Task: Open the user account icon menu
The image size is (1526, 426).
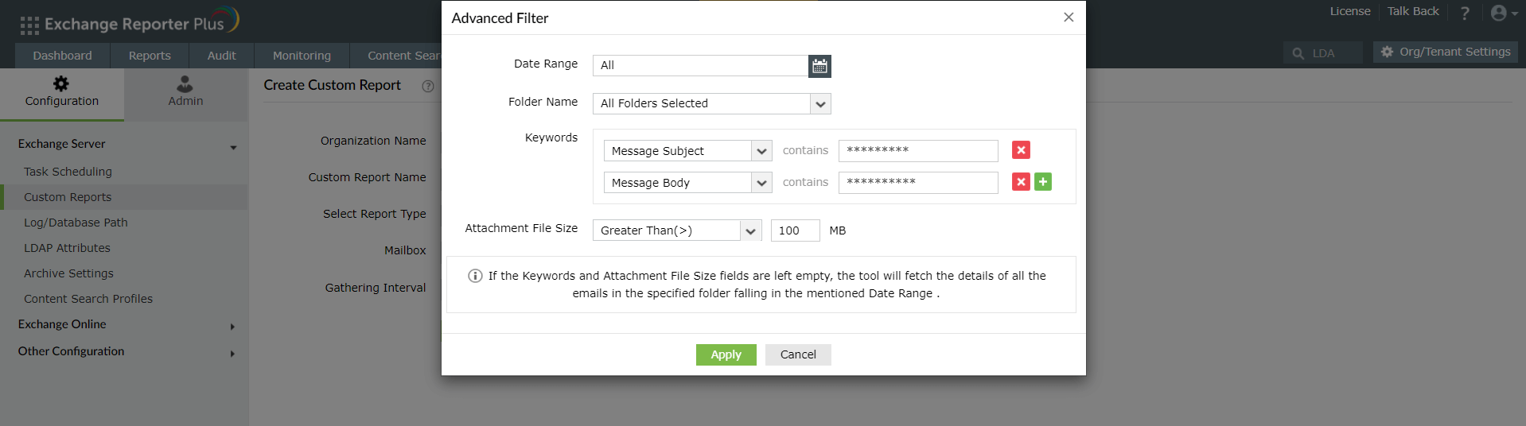Action: pos(1500,14)
